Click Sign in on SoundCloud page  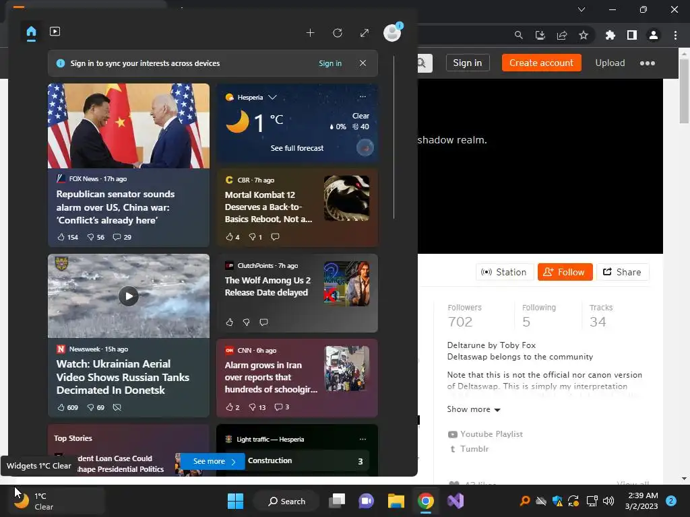(468, 63)
